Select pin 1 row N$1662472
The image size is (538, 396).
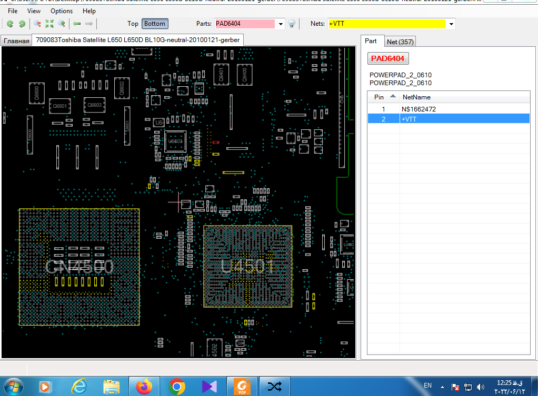click(449, 109)
